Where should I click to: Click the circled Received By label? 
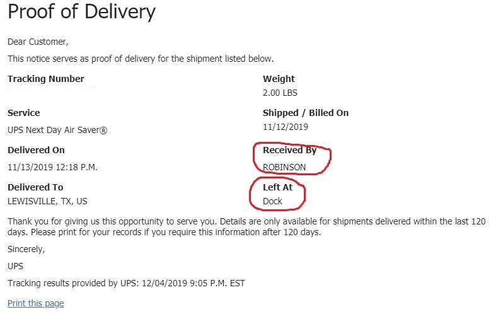pos(289,150)
